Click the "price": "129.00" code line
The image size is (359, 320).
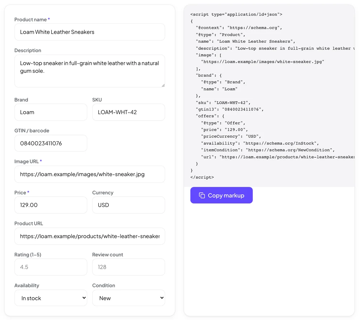pos(224,130)
